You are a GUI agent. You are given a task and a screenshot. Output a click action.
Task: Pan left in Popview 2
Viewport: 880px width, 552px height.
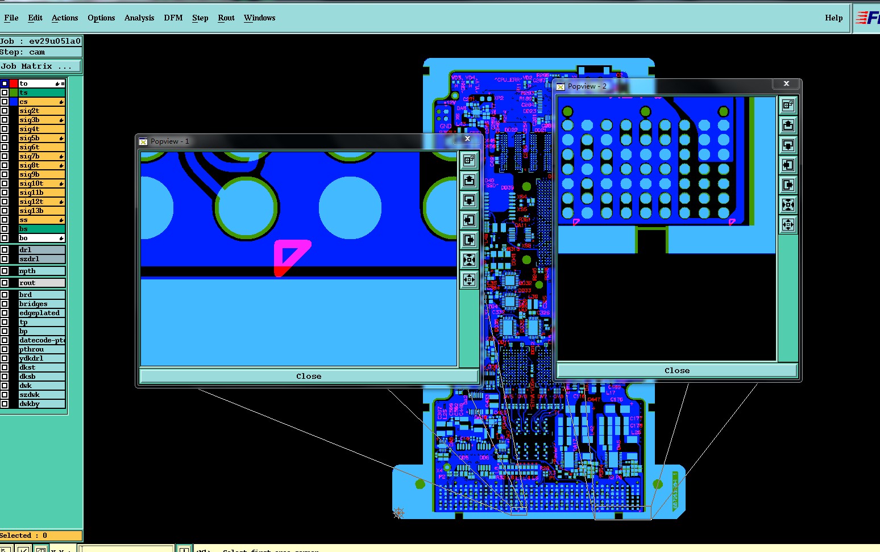pyautogui.click(x=788, y=165)
